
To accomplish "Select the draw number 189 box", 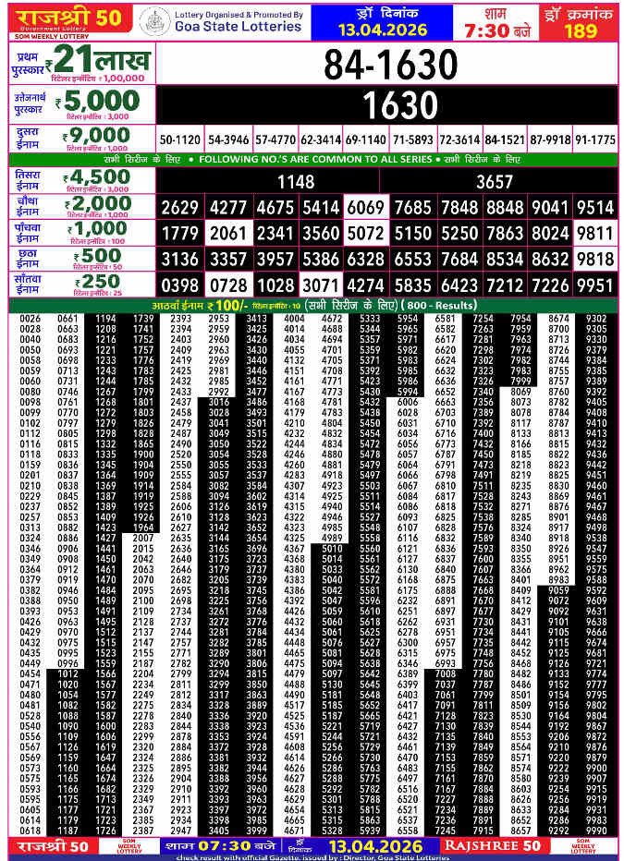I will [580, 20].
